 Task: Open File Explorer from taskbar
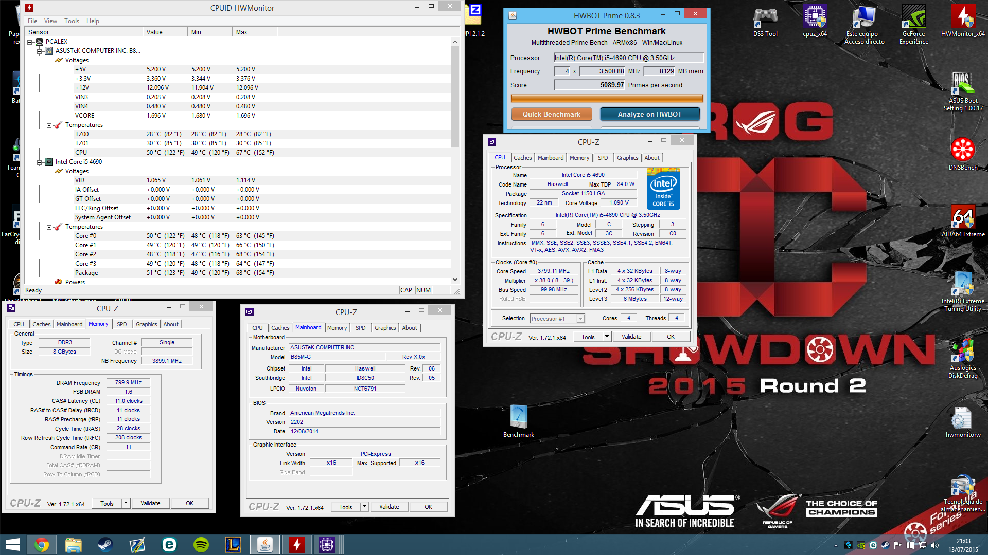(74, 545)
